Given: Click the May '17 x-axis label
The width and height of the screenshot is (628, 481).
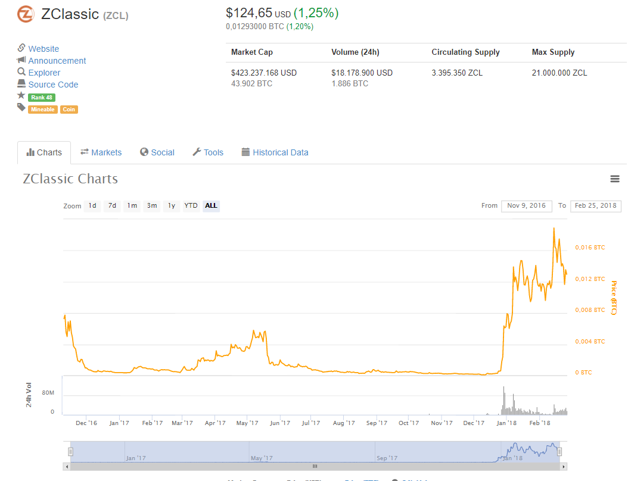Looking at the screenshot, I should (x=247, y=423).
